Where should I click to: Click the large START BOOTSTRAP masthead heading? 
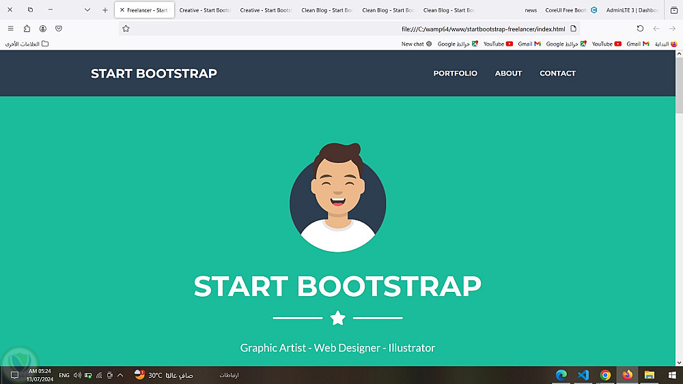(x=337, y=286)
